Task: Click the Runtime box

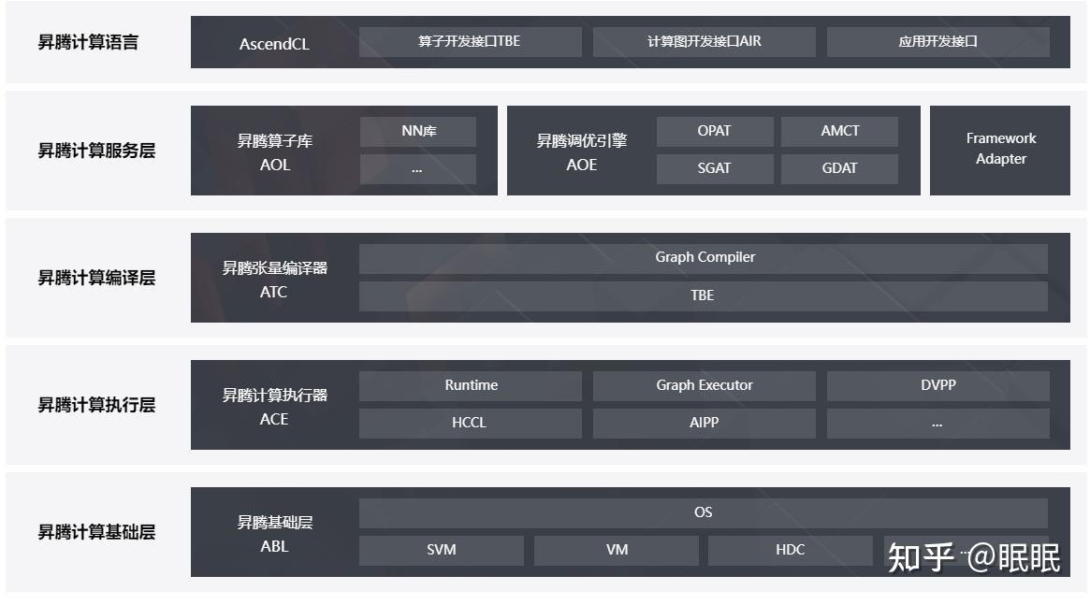Action: coord(470,385)
